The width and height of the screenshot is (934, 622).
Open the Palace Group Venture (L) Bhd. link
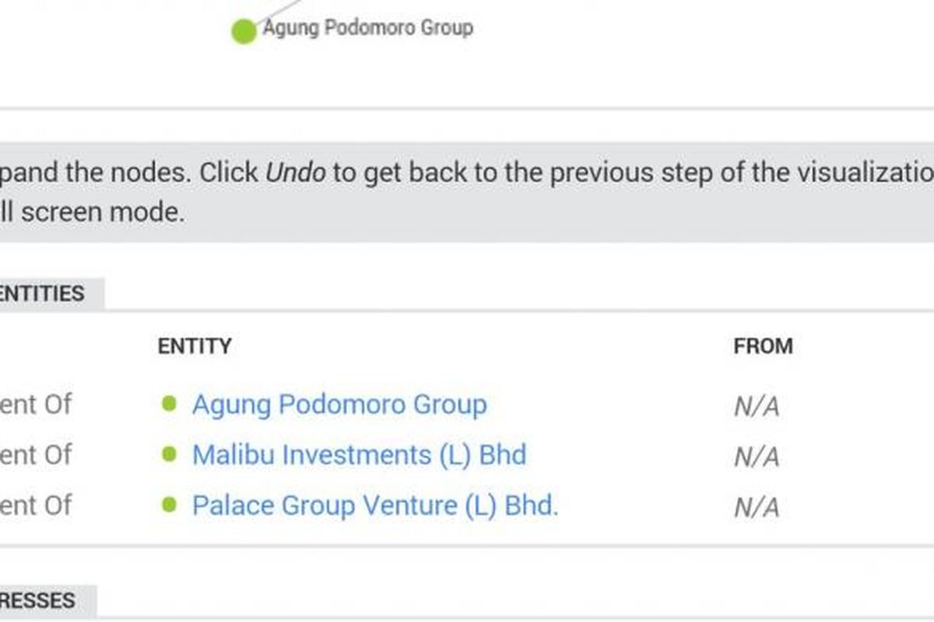[x=375, y=505]
